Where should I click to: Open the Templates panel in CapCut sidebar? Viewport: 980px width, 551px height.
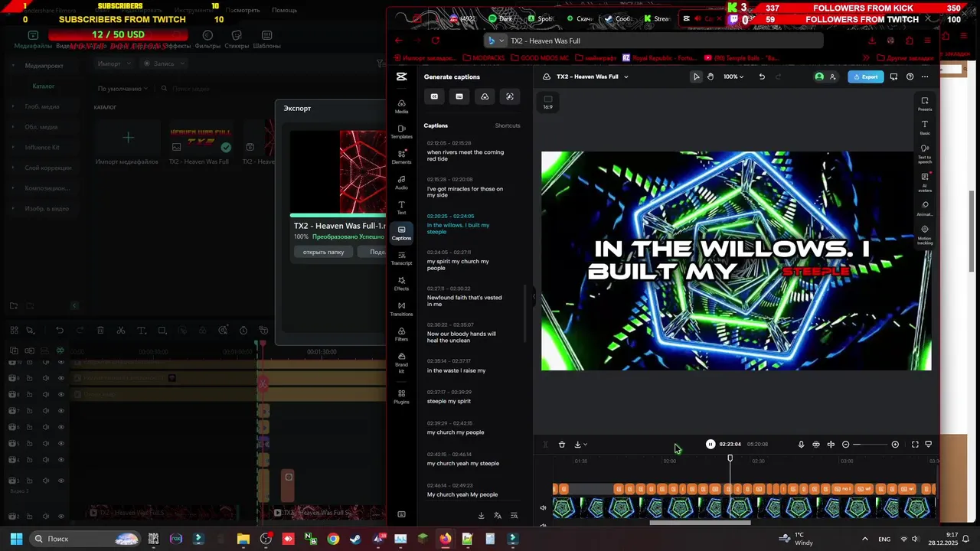pyautogui.click(x=401, y=132)
